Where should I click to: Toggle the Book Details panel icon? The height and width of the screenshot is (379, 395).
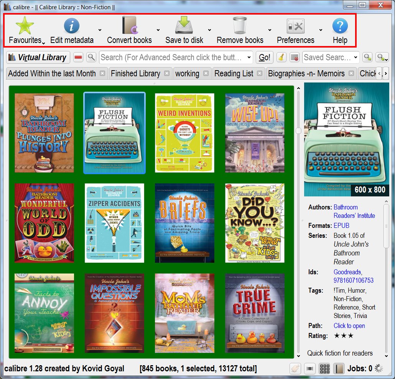pos(339,369)
